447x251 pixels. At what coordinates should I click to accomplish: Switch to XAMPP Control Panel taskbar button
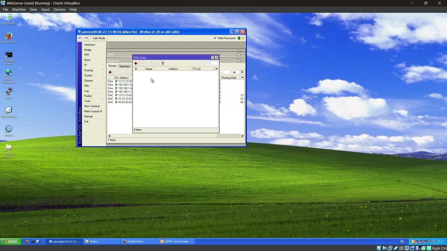176,241
